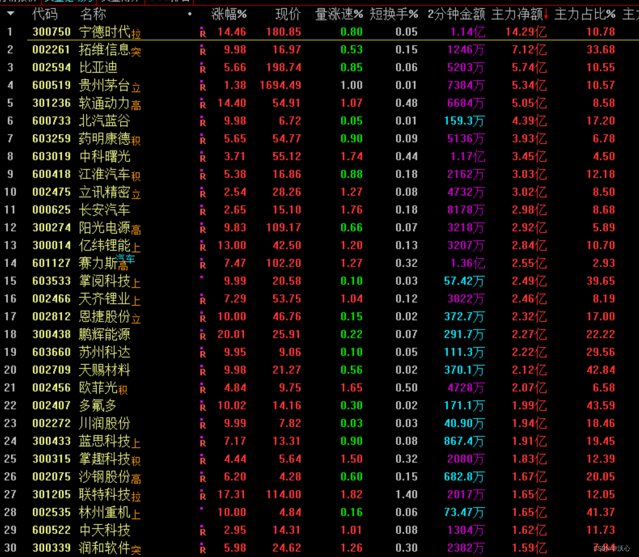Click the R margin icon for 恩捷股份
The image size is (639, 557).
tap(203, 318)
